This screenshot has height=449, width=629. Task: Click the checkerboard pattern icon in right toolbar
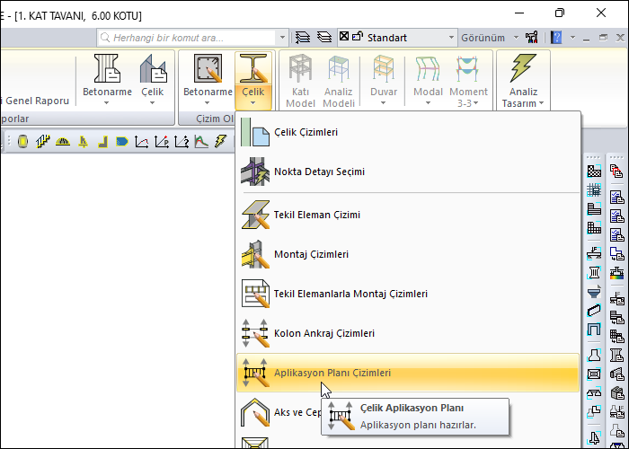click(x=594, y=172)
